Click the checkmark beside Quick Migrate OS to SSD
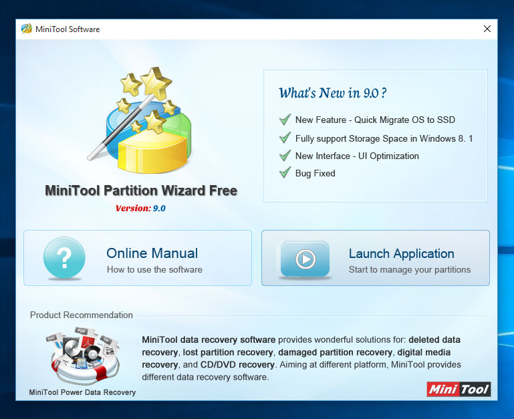Screen dimensions: 514x419 pyautogui.click(x=285, y=120)
